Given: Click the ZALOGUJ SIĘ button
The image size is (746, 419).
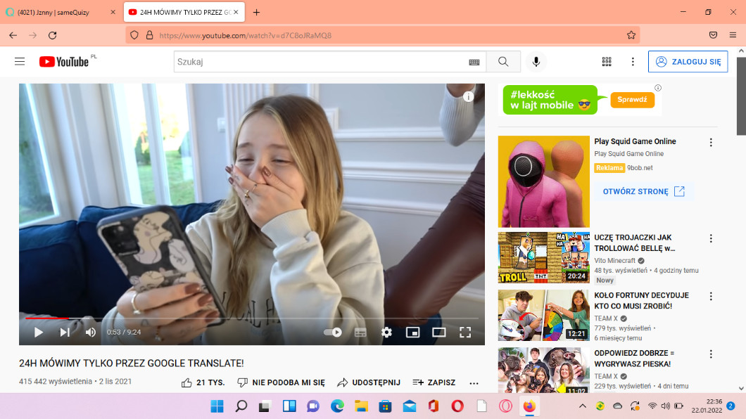Looking at the screenshot, I should pos(688,62).
